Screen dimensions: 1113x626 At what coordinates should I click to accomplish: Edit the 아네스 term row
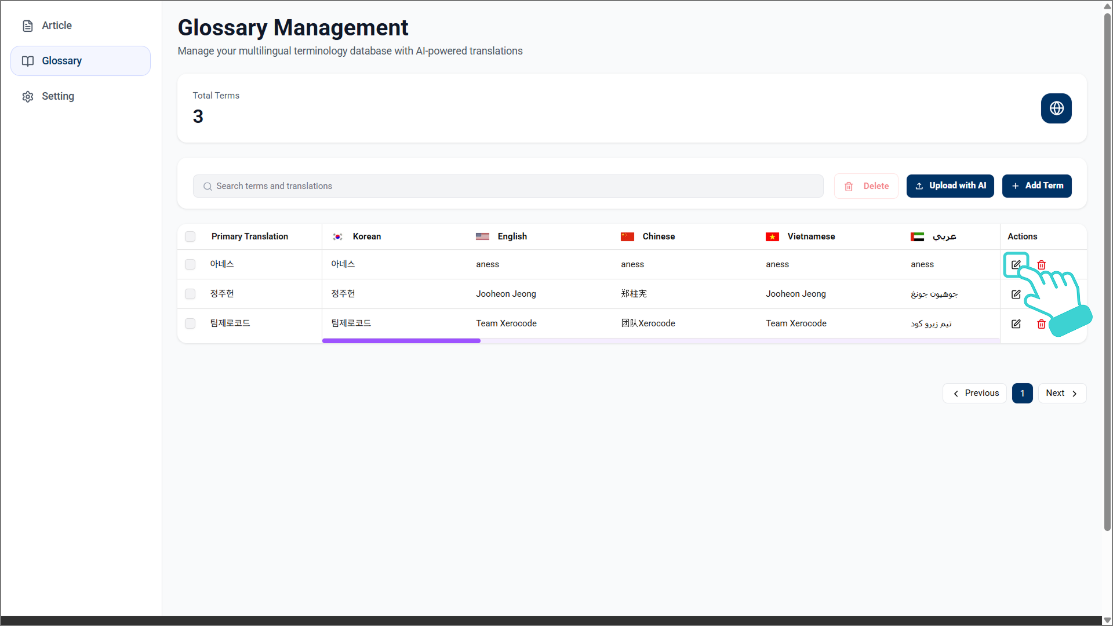tap(1016, 265)
